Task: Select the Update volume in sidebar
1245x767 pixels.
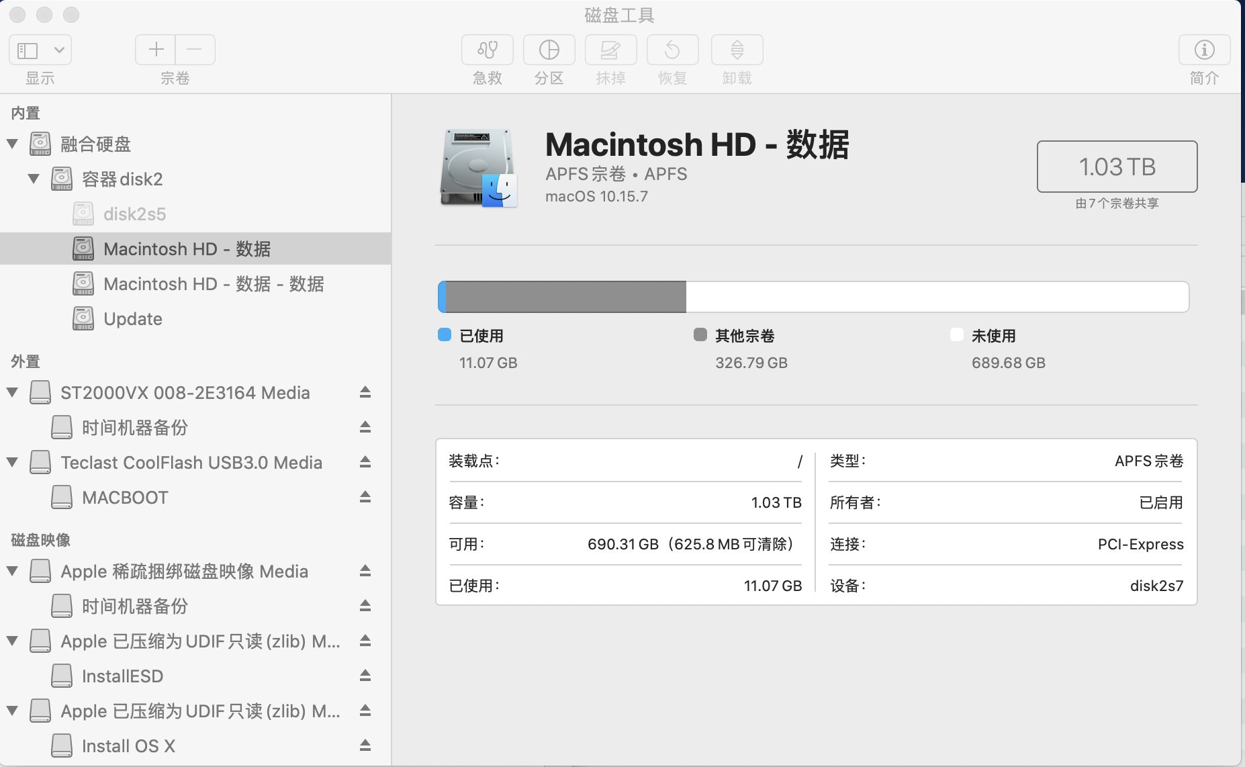Action: pyautogui.click(x=132, y=319)
